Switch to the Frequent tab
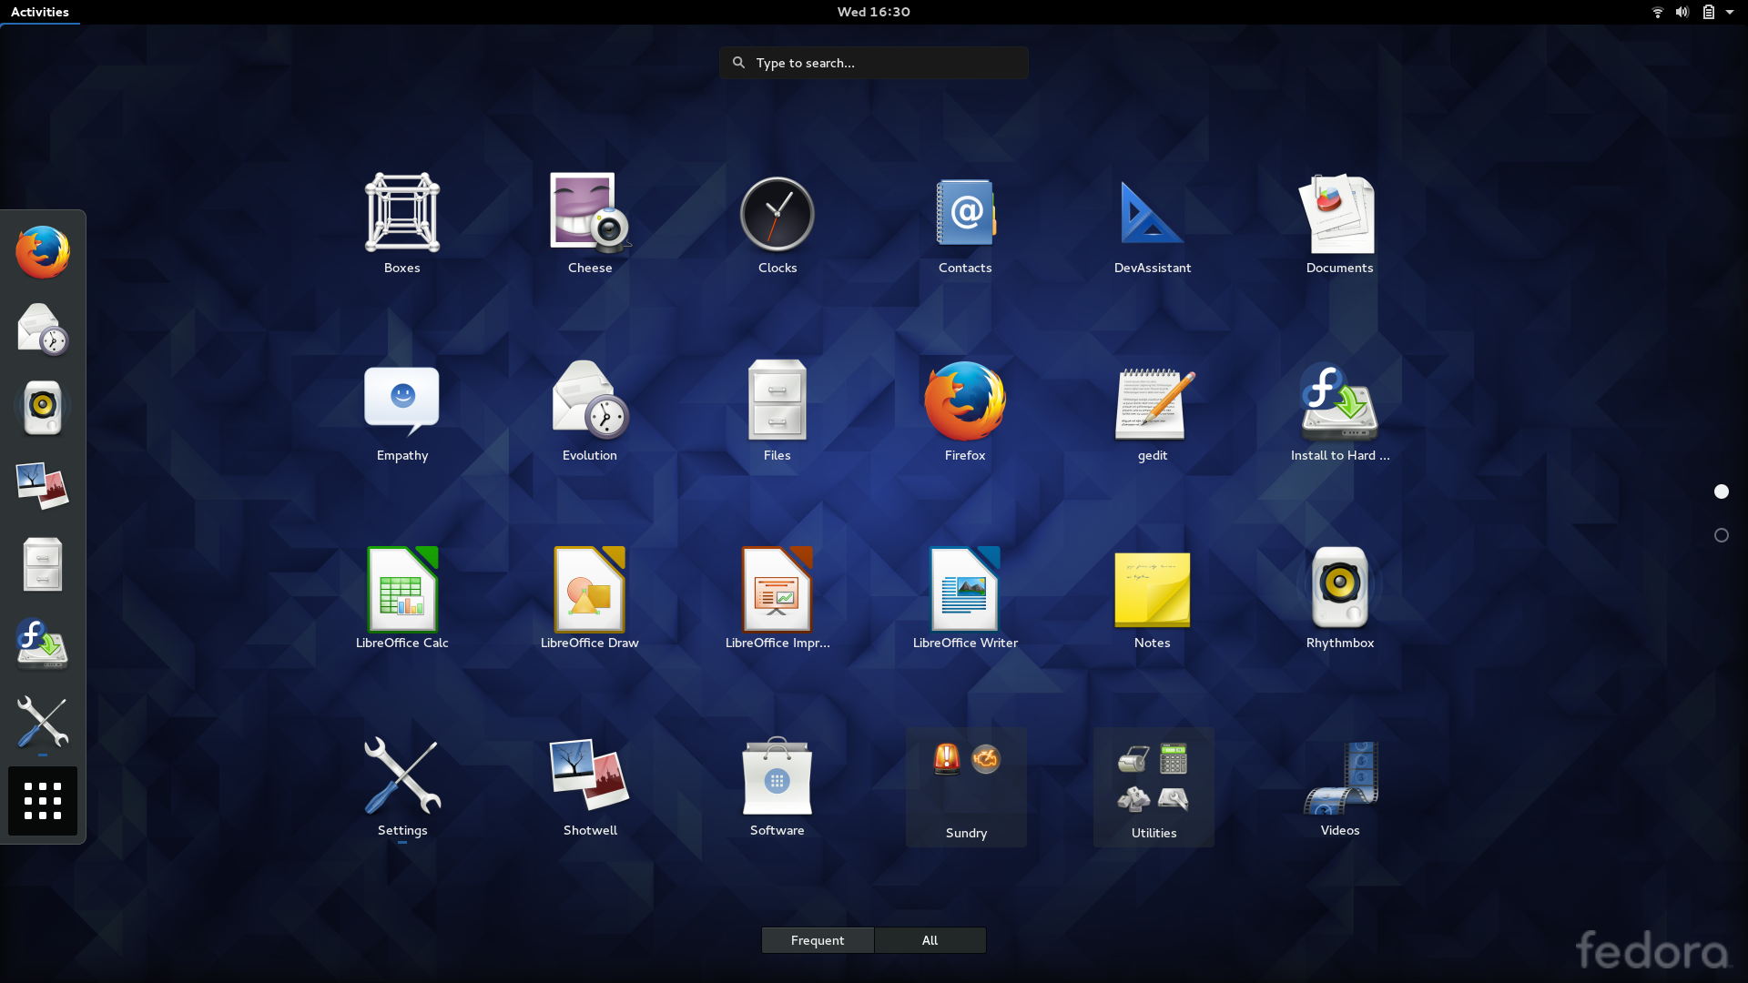Screen dimensions: 1748x983 pyautogui.click(x=818, y=940)
